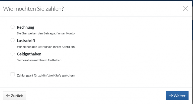Image resolution: width=193 pixels, height=104 pixels.
Task: Click the "Wie möchten Sie zahlen?" heading
Action: coord(33,8)
